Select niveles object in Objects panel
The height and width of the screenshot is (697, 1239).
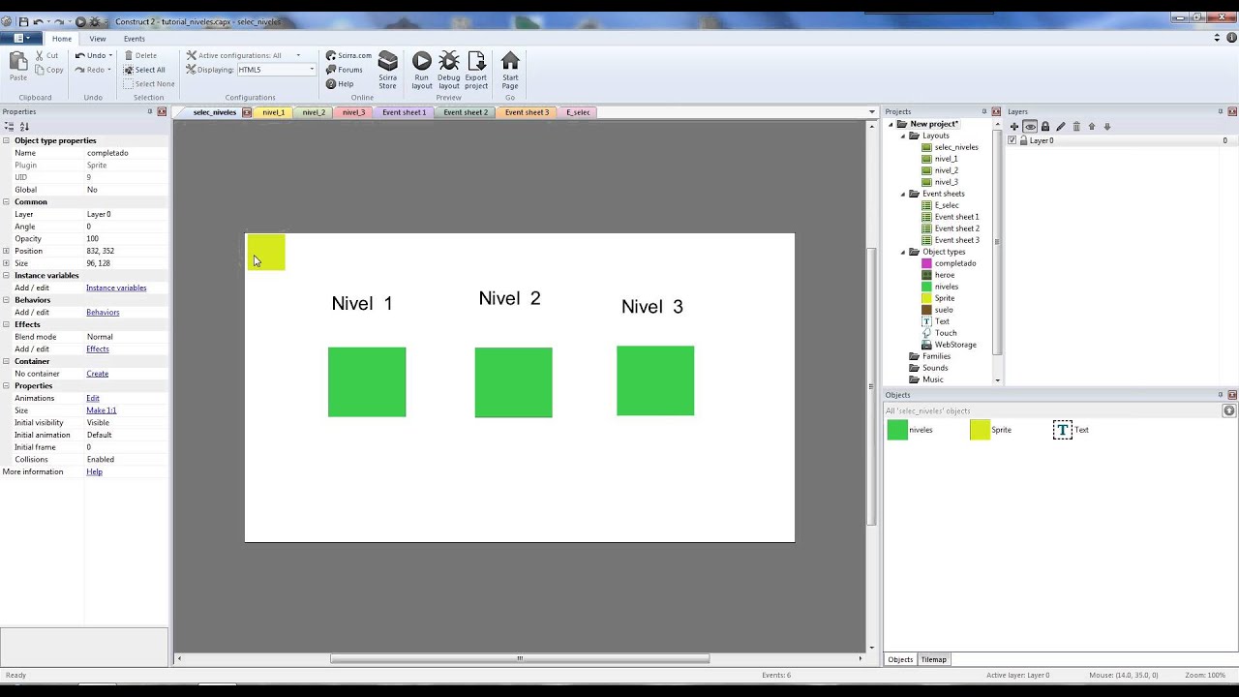coord(910,430)
